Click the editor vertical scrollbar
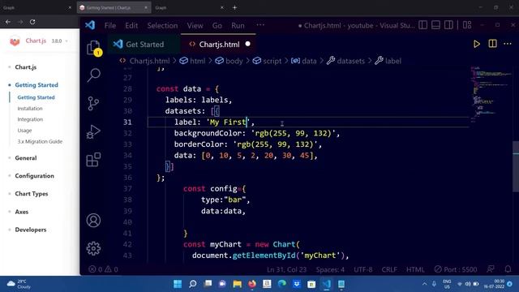The width and height of the screenshot is (519, 292). pyautogui.click(x=516, y=165)
